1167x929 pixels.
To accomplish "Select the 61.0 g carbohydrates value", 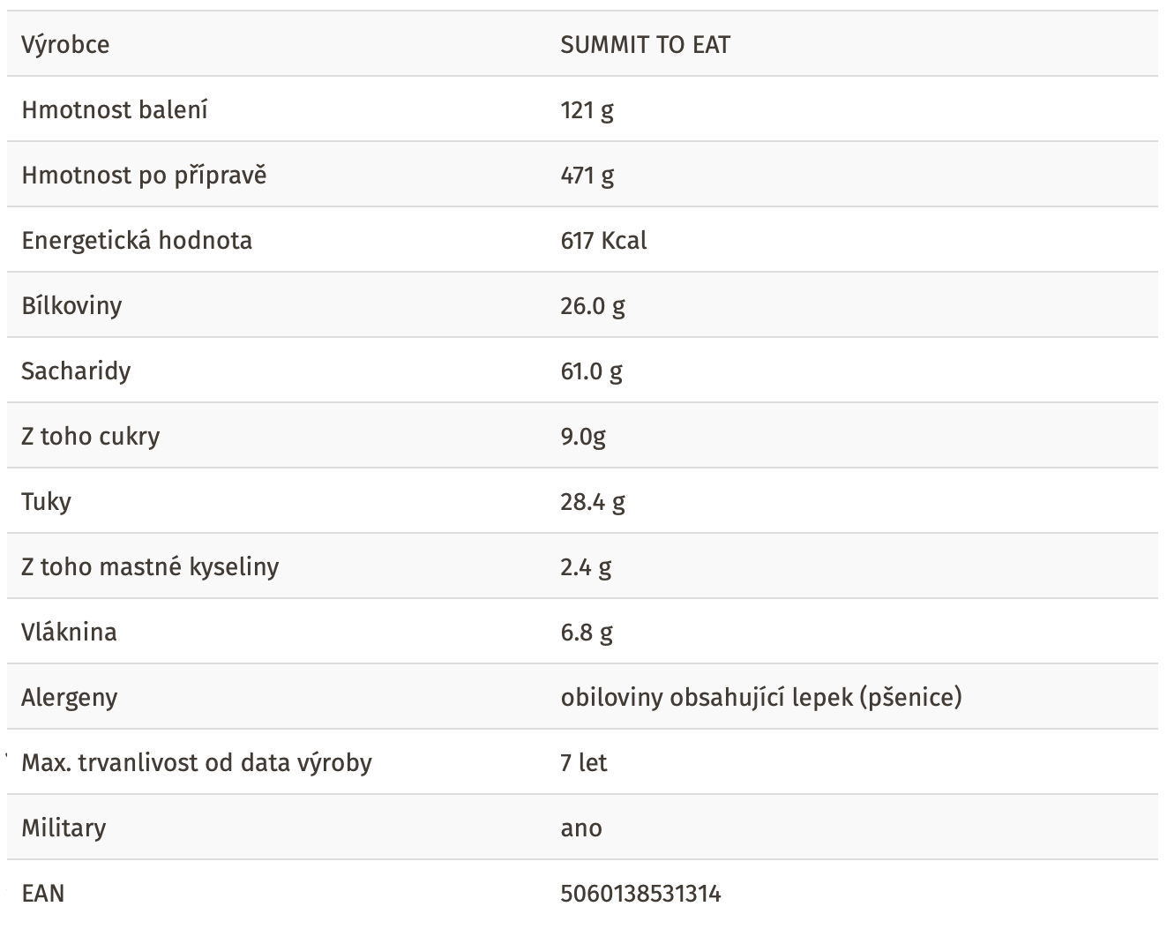I will point(591,371).
